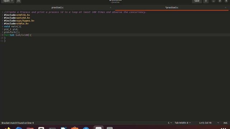Click the 'Bracket match found on line: 9' message
Viewport: 230px width, 129px height.
pyautogui.click(x=18, y=123)
